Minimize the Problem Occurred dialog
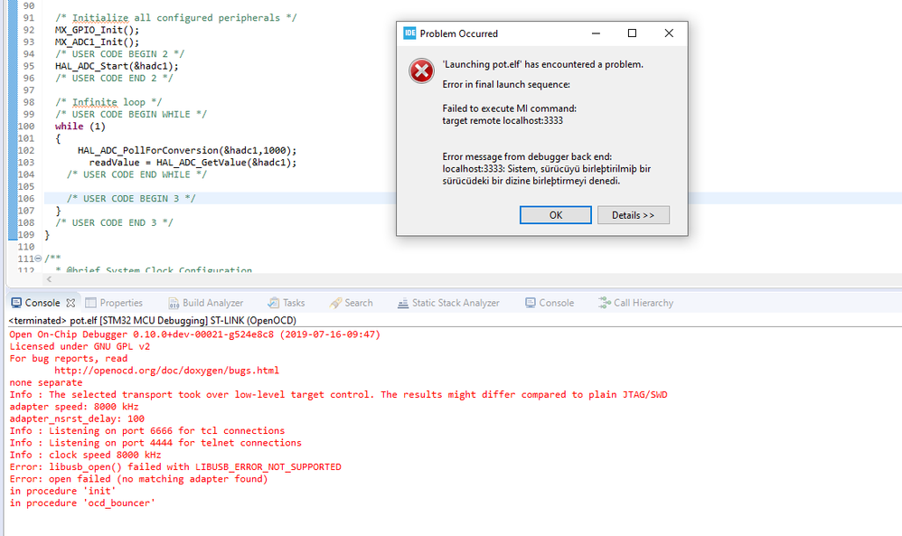Image resolution: width=902 pixels, height=536 pixels. click(596, 33)
